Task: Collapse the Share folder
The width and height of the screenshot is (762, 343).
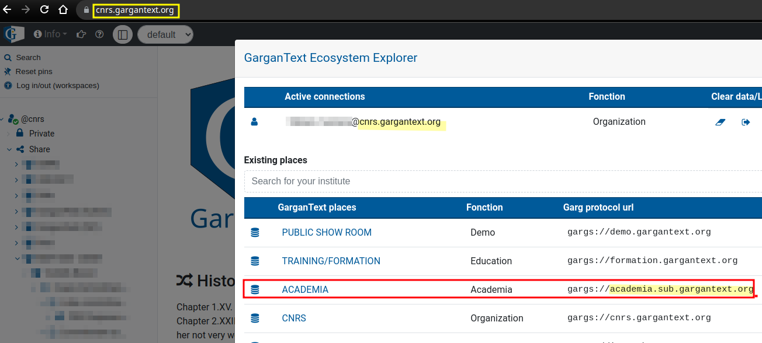Action: 9,149
